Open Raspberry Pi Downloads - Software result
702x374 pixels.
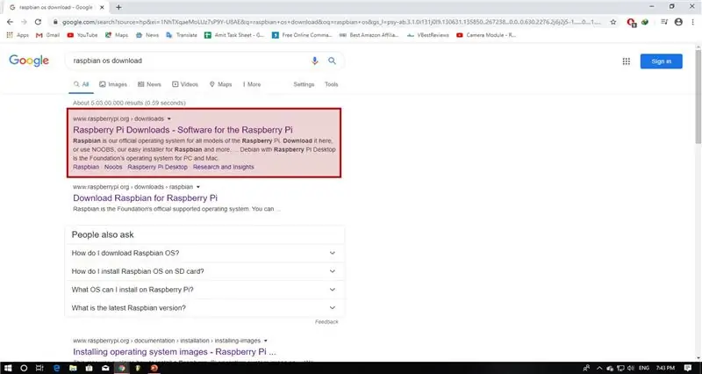click(183, 130)
